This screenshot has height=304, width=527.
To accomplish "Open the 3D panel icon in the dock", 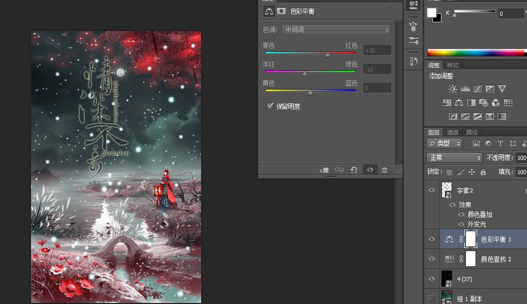I will (x=413, y=5).
